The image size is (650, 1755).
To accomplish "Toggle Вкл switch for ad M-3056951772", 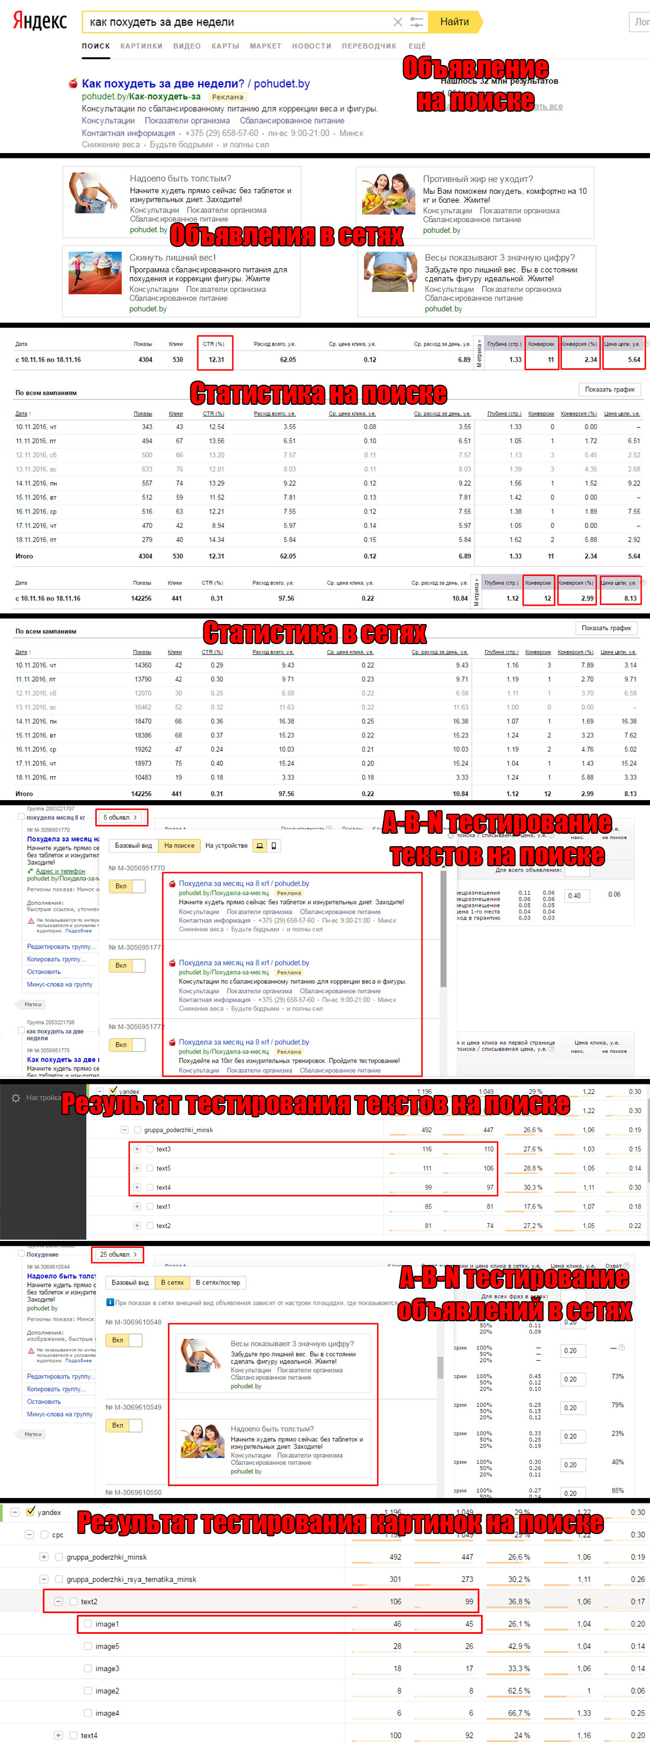I will (x=128, y=1044).
